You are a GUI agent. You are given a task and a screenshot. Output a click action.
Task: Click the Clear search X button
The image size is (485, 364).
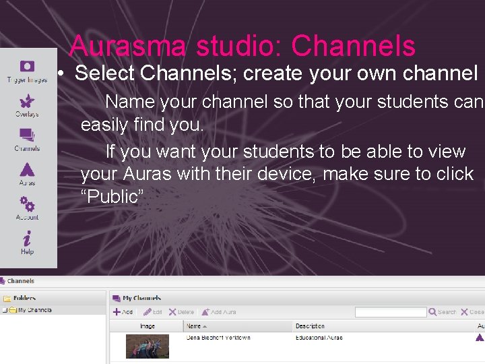click(x=473, y=312)
